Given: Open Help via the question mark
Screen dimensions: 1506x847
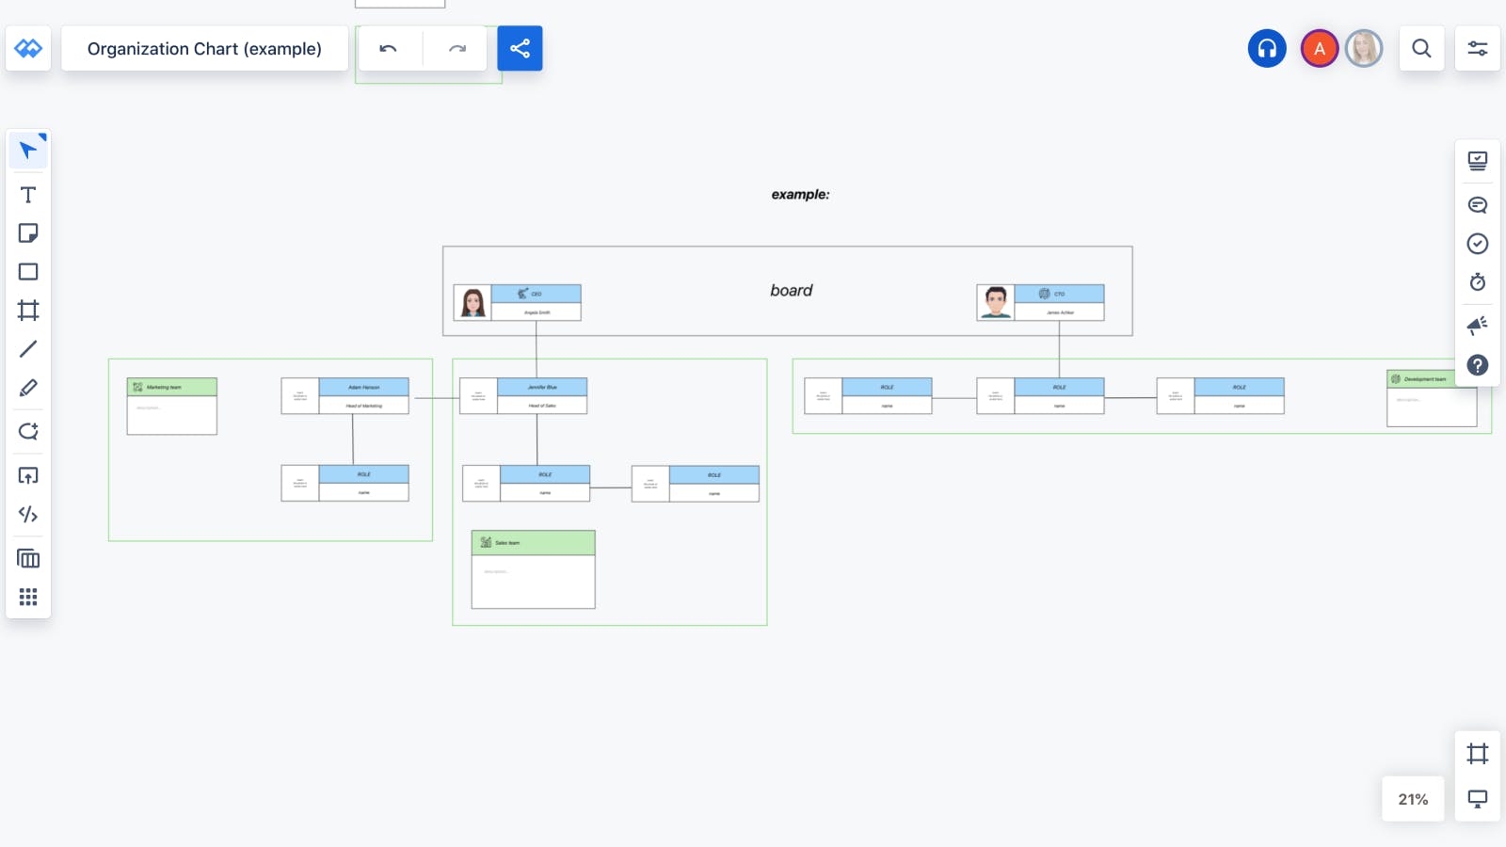Looking at the screenshot, I should point(1478,366).
